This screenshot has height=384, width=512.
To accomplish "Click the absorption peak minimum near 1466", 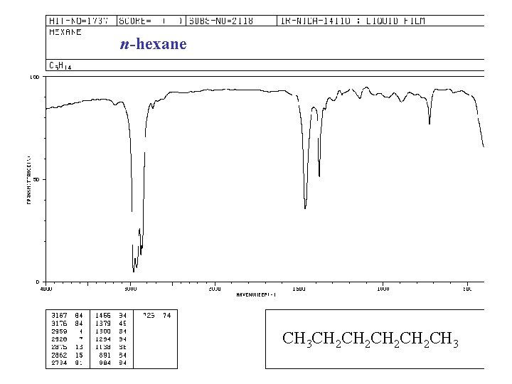I will click(305, 208).
